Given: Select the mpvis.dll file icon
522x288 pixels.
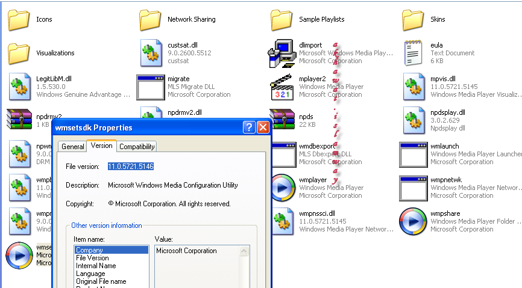Looking at the screenshot, I should point(414,87).
